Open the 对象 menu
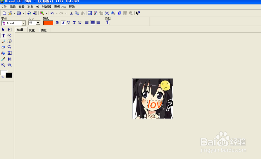Viewport: 261px width, 159px height. [x=30, y=7]
